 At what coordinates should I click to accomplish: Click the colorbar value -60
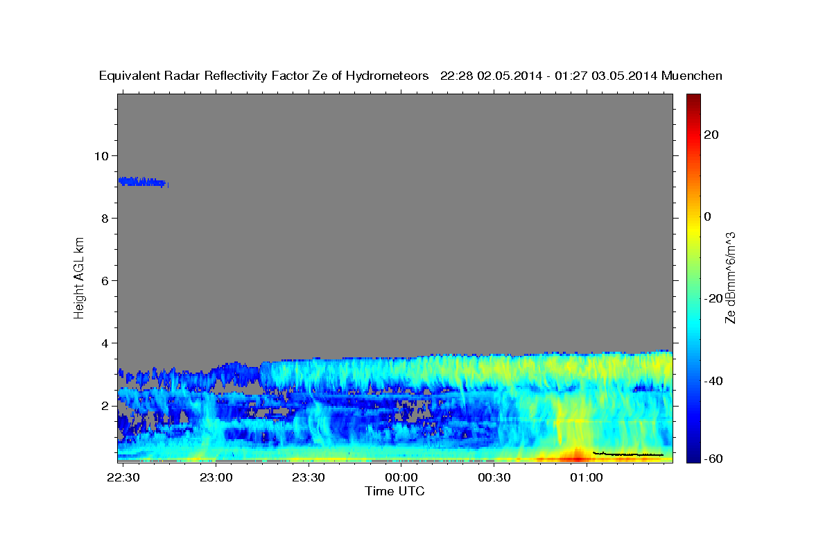tap(712, 459)
